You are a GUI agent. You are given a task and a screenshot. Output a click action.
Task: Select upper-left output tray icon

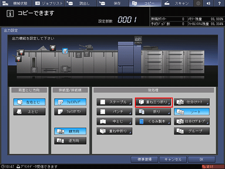tap(21, 52)
